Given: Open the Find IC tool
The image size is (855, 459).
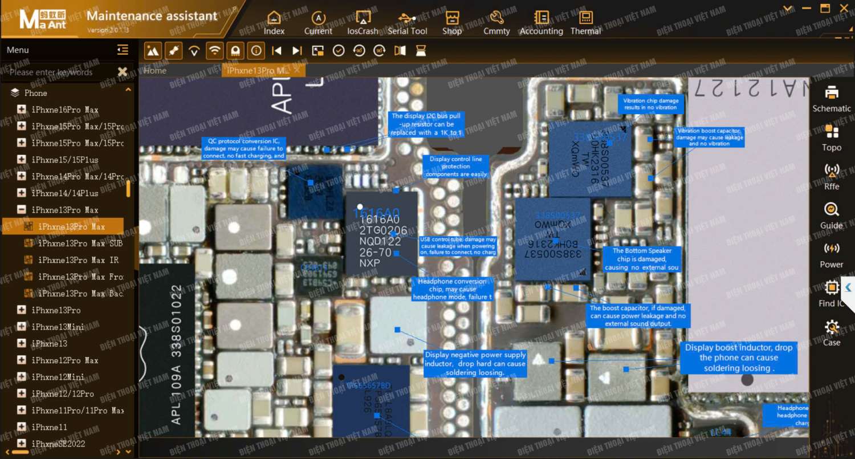Looking at the screenshot, I should [x=832, y=294].
